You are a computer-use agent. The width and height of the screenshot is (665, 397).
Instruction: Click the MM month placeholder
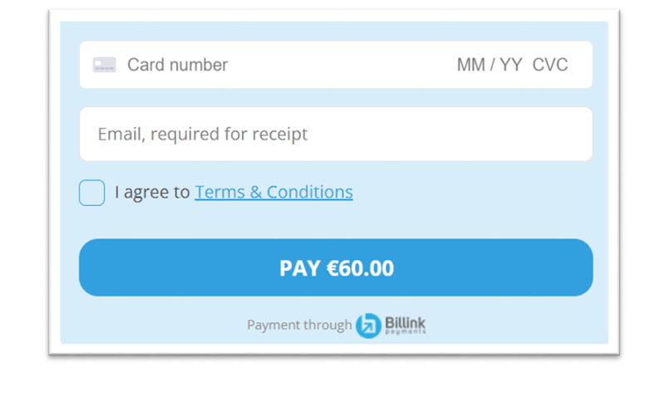tap(470, 65)
